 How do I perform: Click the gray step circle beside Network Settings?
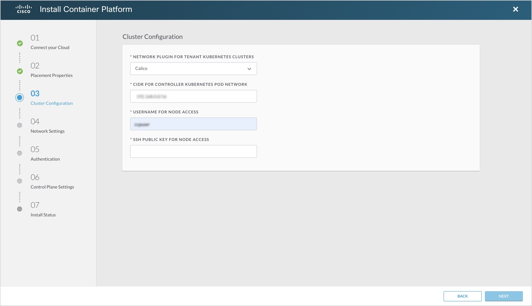coord(19,125)
